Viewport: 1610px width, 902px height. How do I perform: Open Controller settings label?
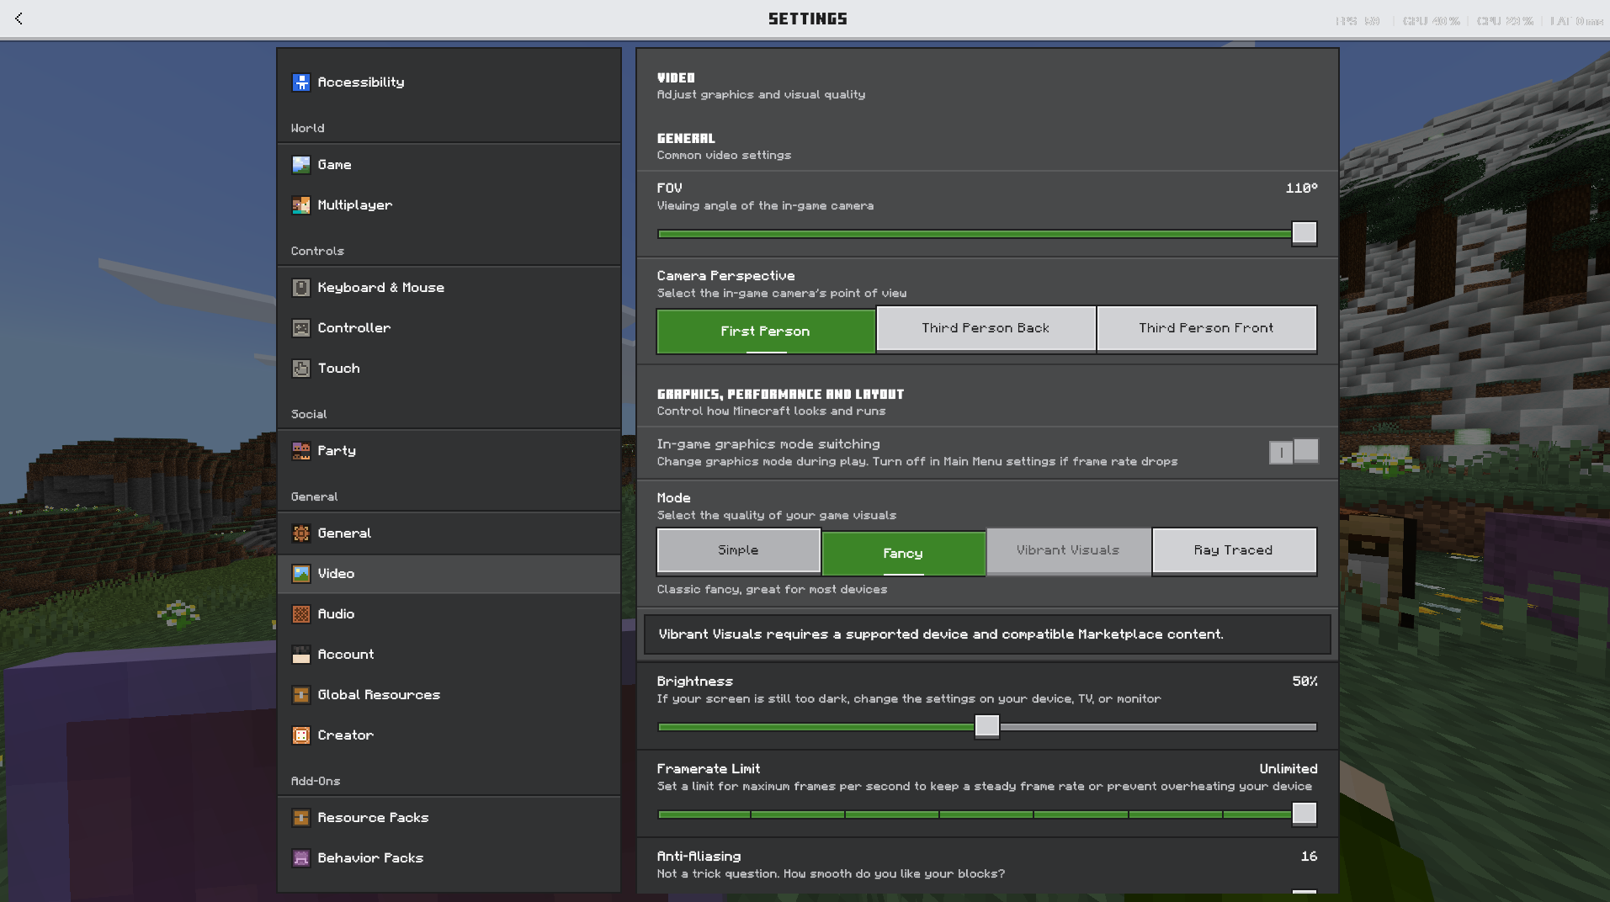353,328
